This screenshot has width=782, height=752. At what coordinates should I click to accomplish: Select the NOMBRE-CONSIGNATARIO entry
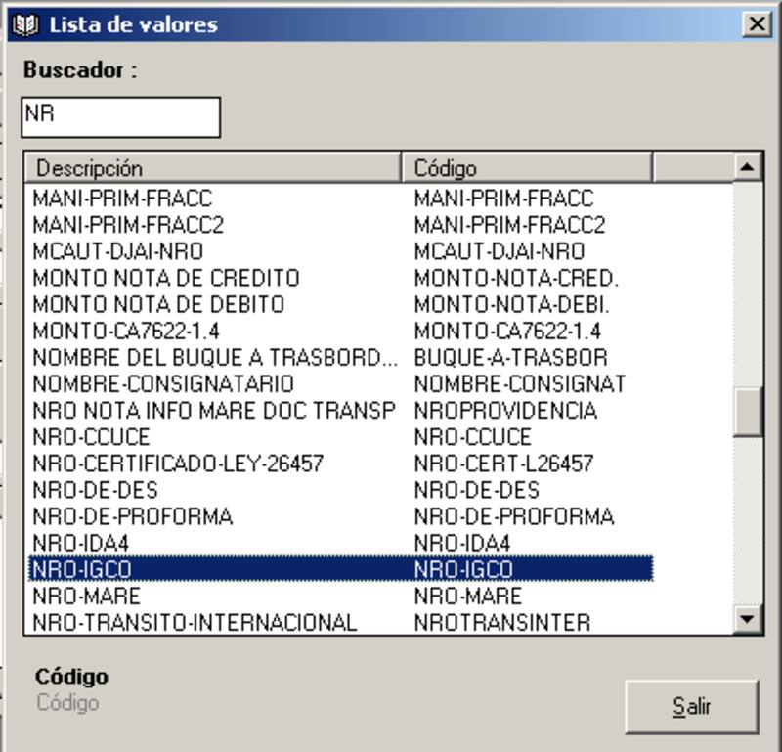pos(163,384)
